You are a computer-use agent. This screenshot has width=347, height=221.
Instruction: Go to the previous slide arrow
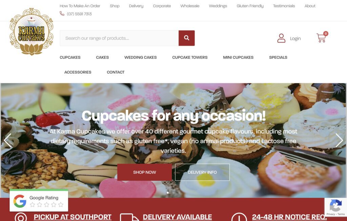coord(8,140)
